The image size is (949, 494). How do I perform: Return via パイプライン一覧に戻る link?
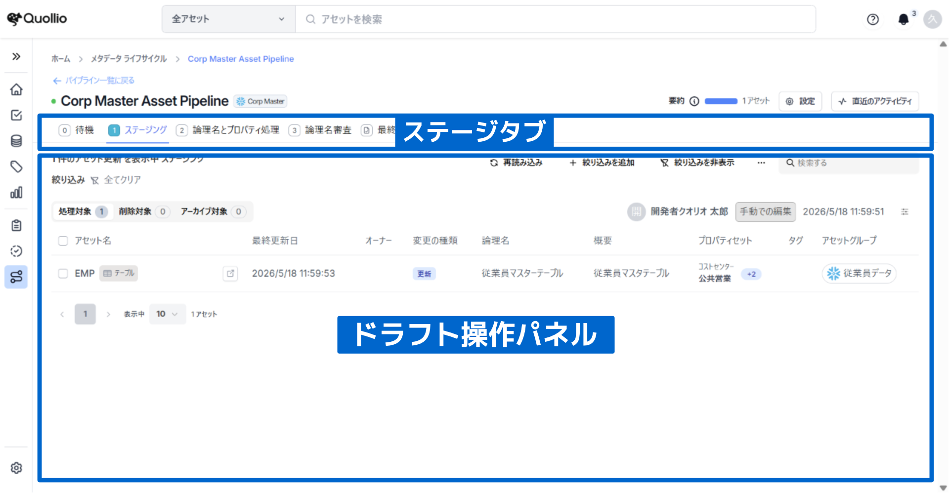94,81
